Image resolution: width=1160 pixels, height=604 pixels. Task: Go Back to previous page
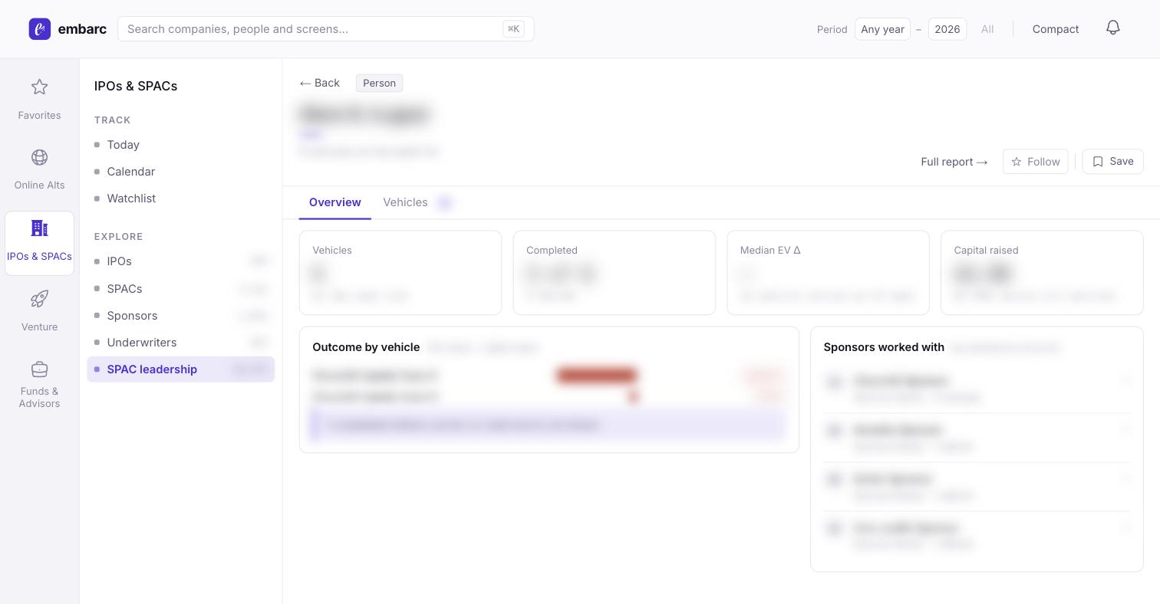(319, 83)
